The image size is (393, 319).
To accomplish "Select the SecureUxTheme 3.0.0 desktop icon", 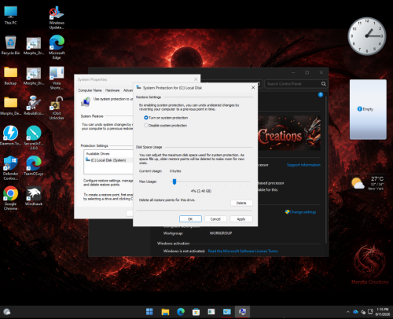I will [34, 137].
